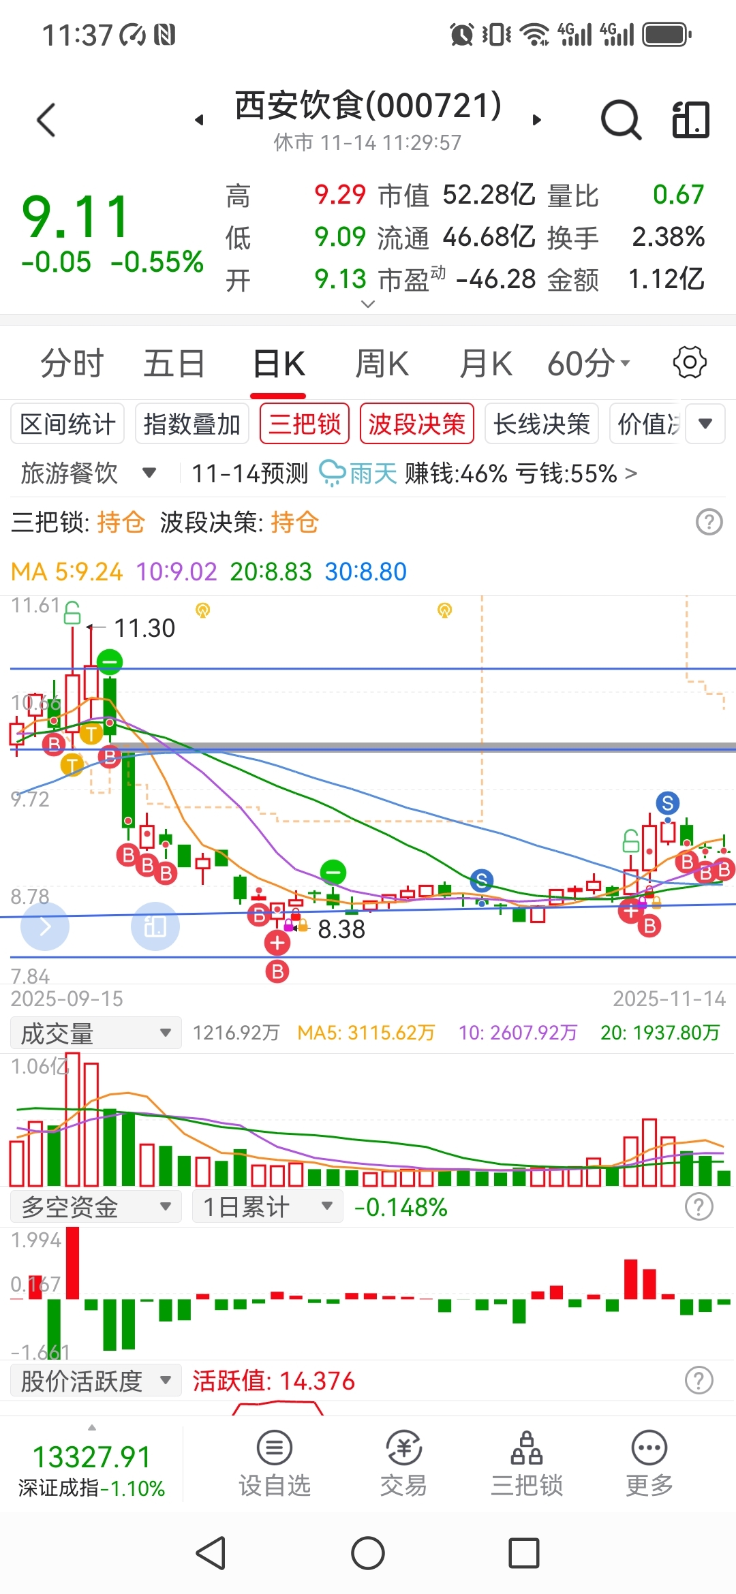This screenshot has width=736, height=1594.
Task: Open the layout panel icon at top right
Action: click(x=690, y=120)
